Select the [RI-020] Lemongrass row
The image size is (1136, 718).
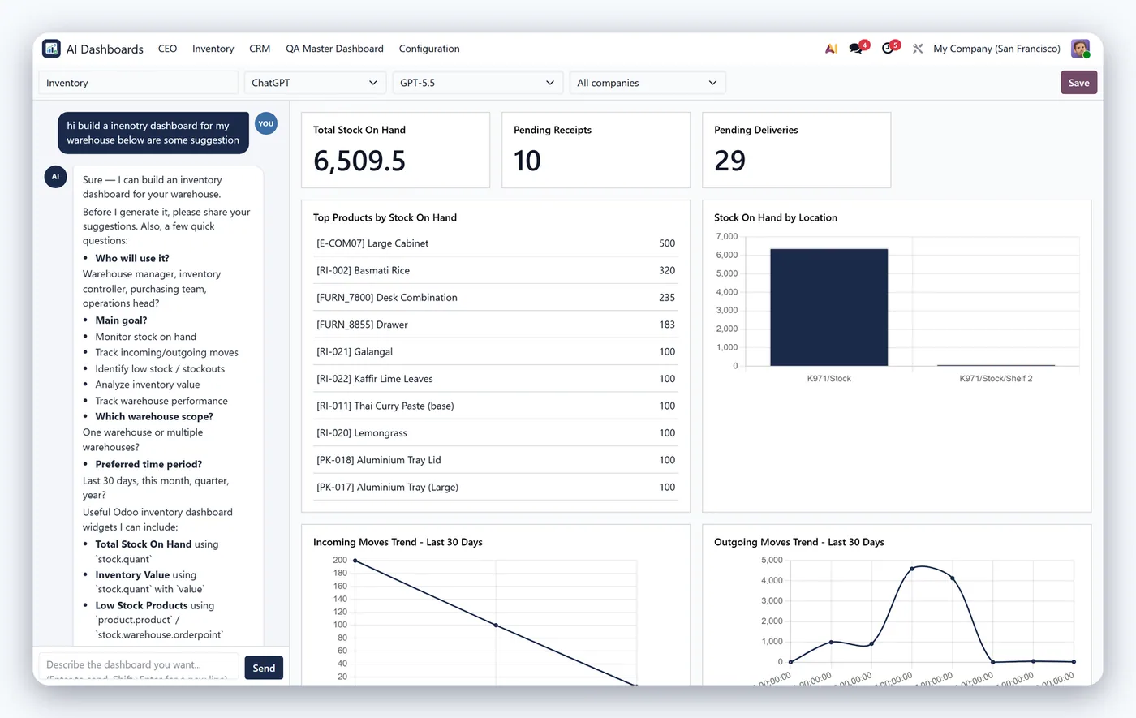(496, 433)
